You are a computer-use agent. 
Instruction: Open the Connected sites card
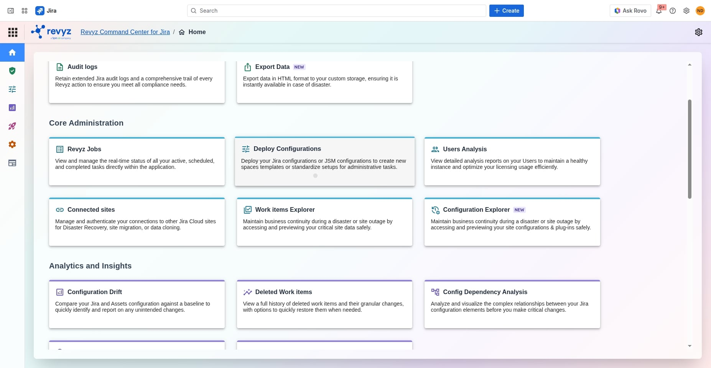click(137, 222)
